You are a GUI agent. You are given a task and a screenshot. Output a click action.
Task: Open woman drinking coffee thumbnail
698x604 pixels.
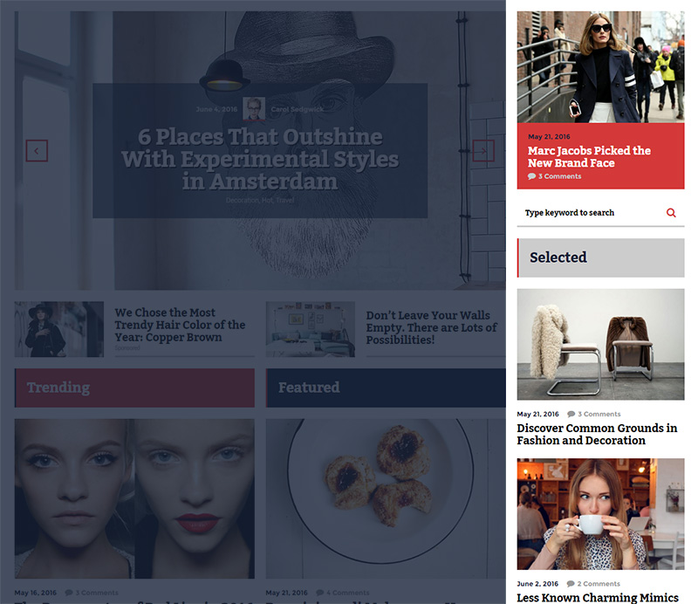click(600, 514)
